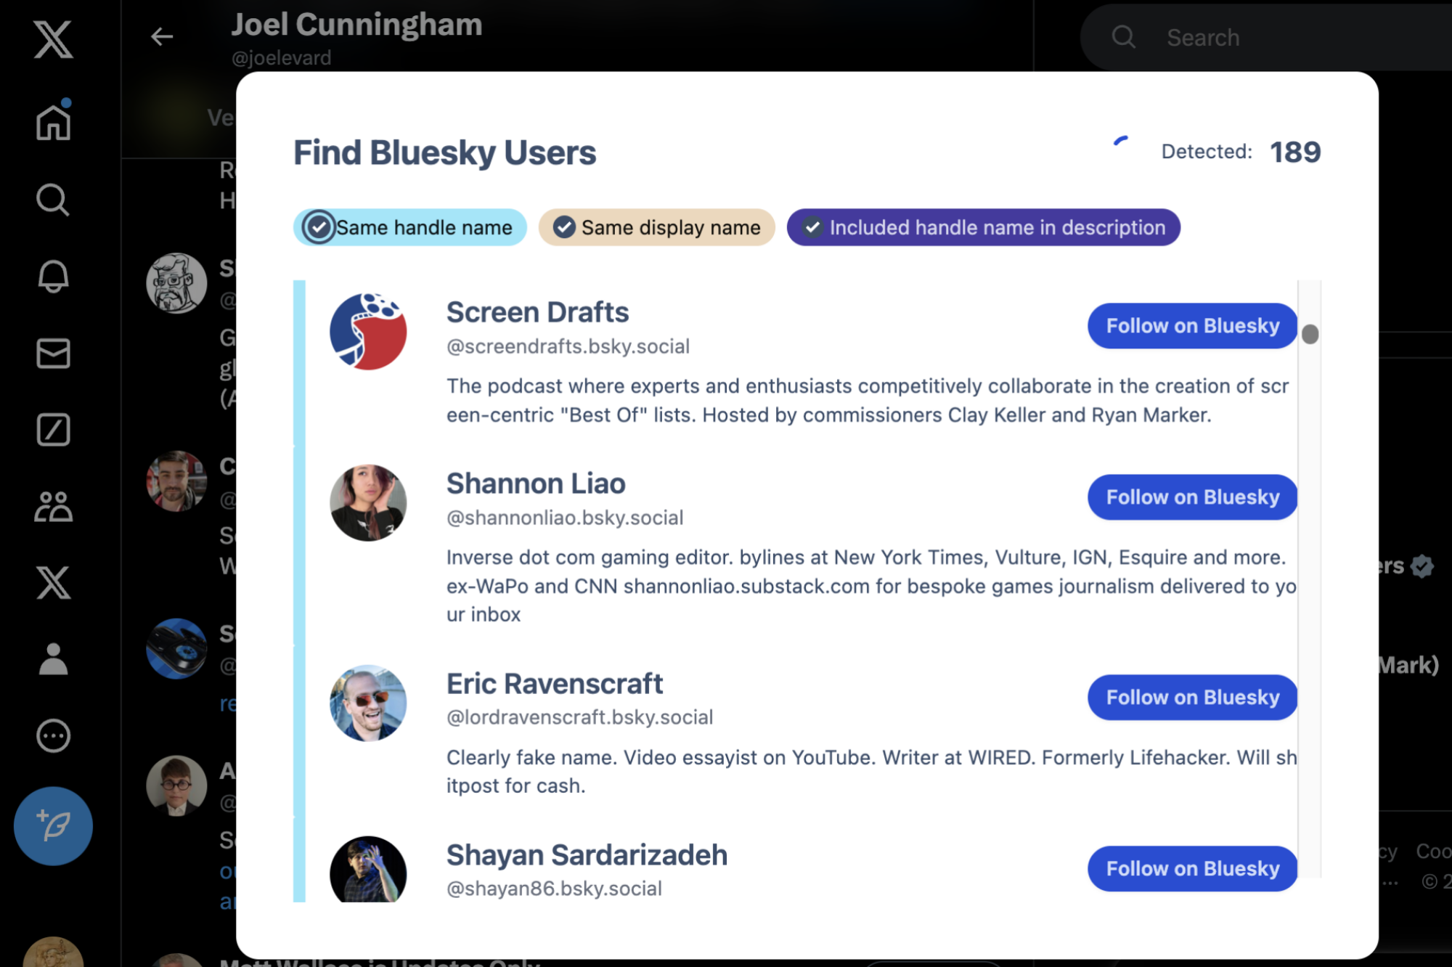Select the communities people icon
Viewport: 1452px width, 967px height.
(54, 506)
